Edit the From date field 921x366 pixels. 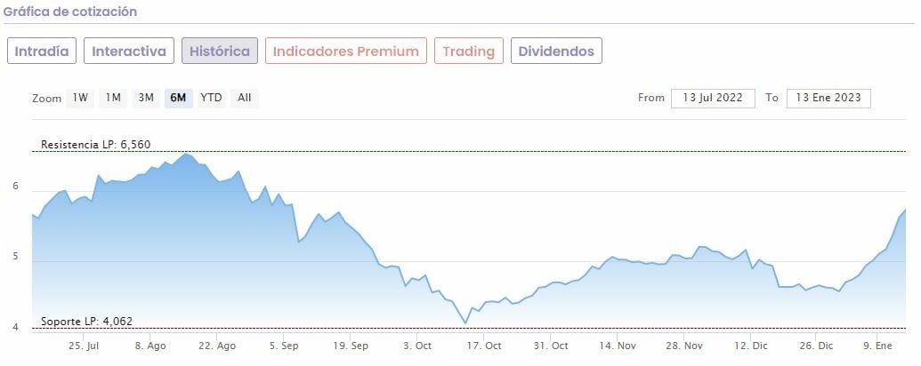713,98
